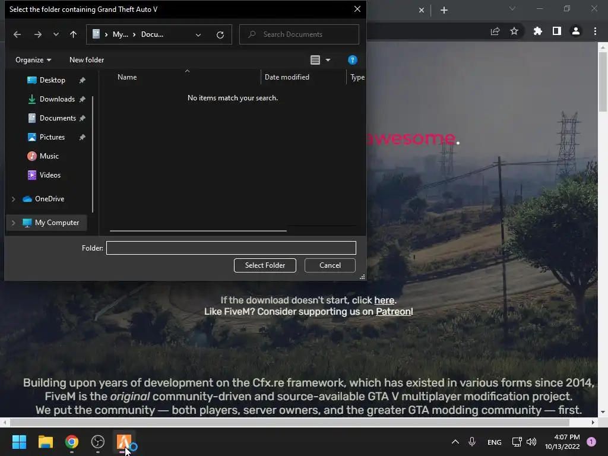Open the volume speaker tray icon
This screenshot has height=456, width=608.
[x=531, y=442]
